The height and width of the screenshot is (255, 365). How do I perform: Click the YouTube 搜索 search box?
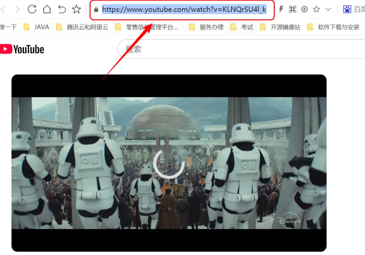pos(241,49)
